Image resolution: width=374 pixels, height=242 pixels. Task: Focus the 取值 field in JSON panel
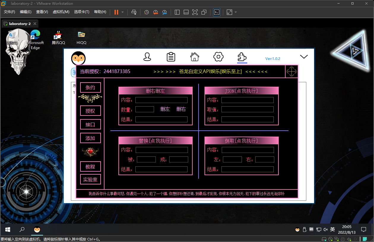[x=248, y=109]
